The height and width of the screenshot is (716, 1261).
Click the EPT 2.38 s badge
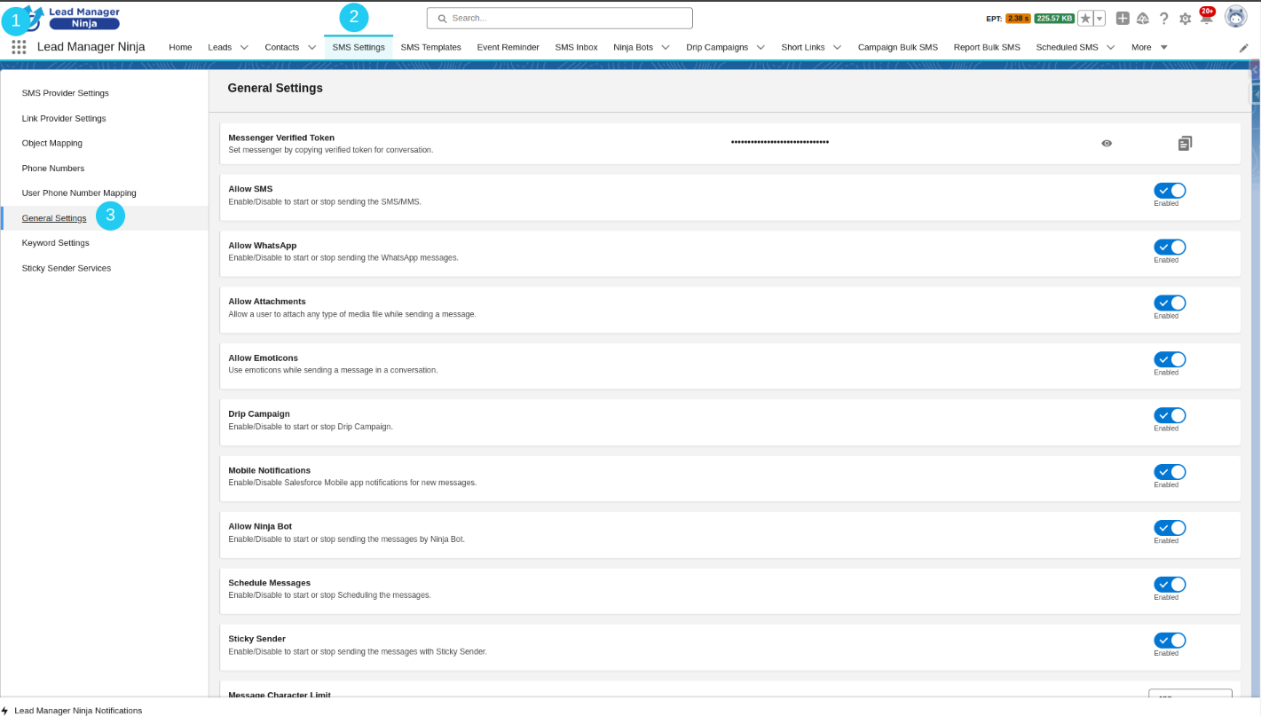pyautogui.click(x=1018, y=19)
